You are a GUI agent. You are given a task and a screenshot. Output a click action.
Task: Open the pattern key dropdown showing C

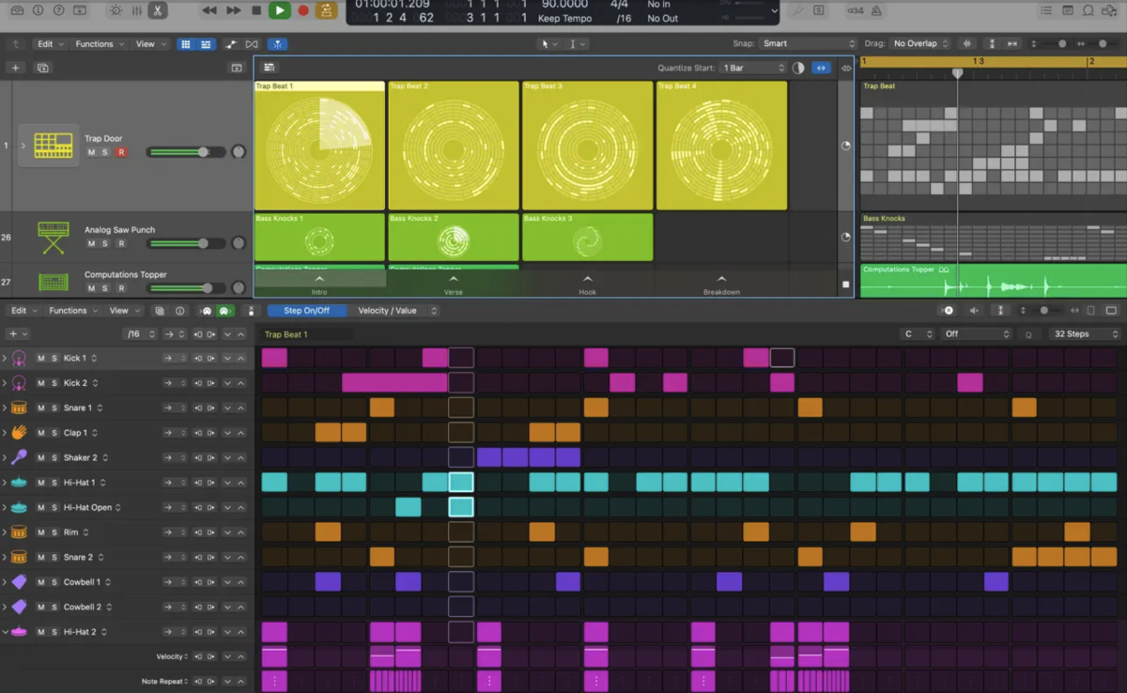coord(917,334)
